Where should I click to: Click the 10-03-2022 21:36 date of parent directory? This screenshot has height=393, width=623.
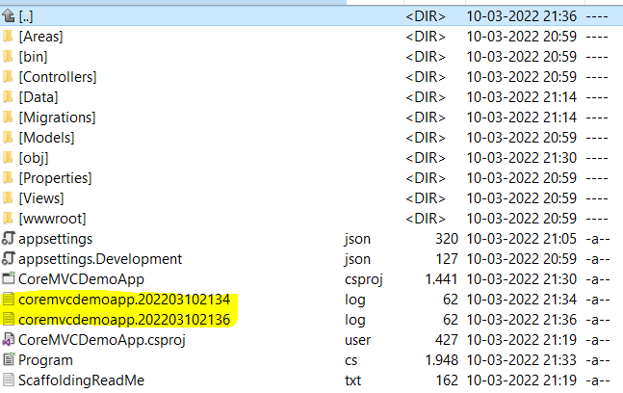click(521, 16)
